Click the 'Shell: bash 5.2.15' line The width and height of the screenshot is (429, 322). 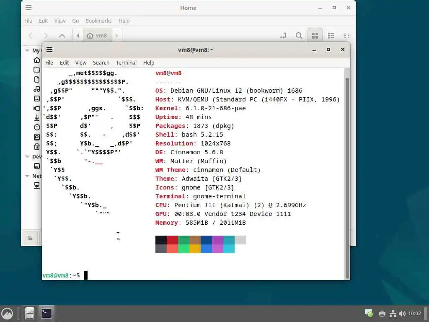coord(189,135)
